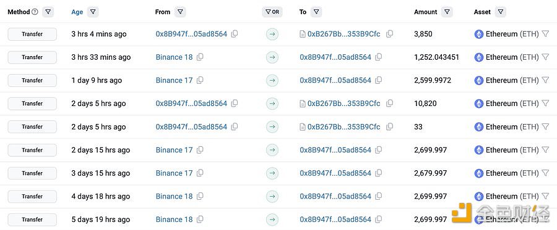Screen dimensions: 557x230
Task: Copy the Binance 17 address in the 2,599.9972 row
Action: tap(200, 80)
